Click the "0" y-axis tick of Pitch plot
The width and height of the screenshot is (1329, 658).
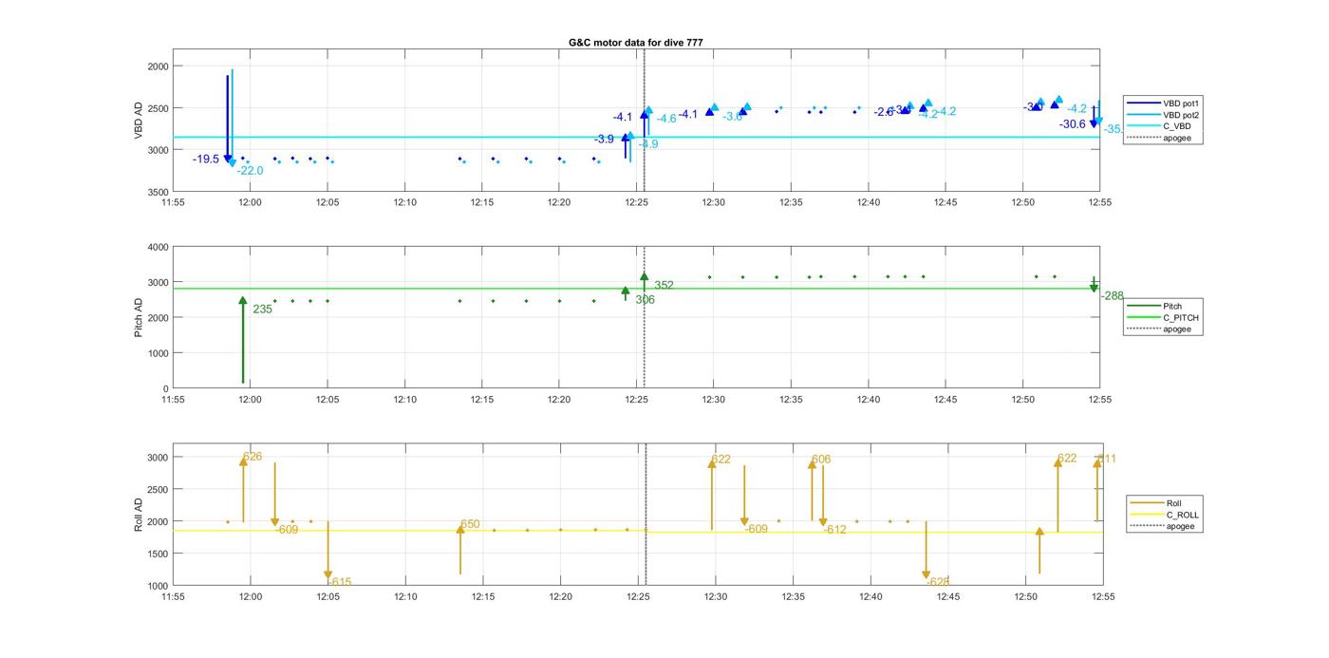coord(165,389)
